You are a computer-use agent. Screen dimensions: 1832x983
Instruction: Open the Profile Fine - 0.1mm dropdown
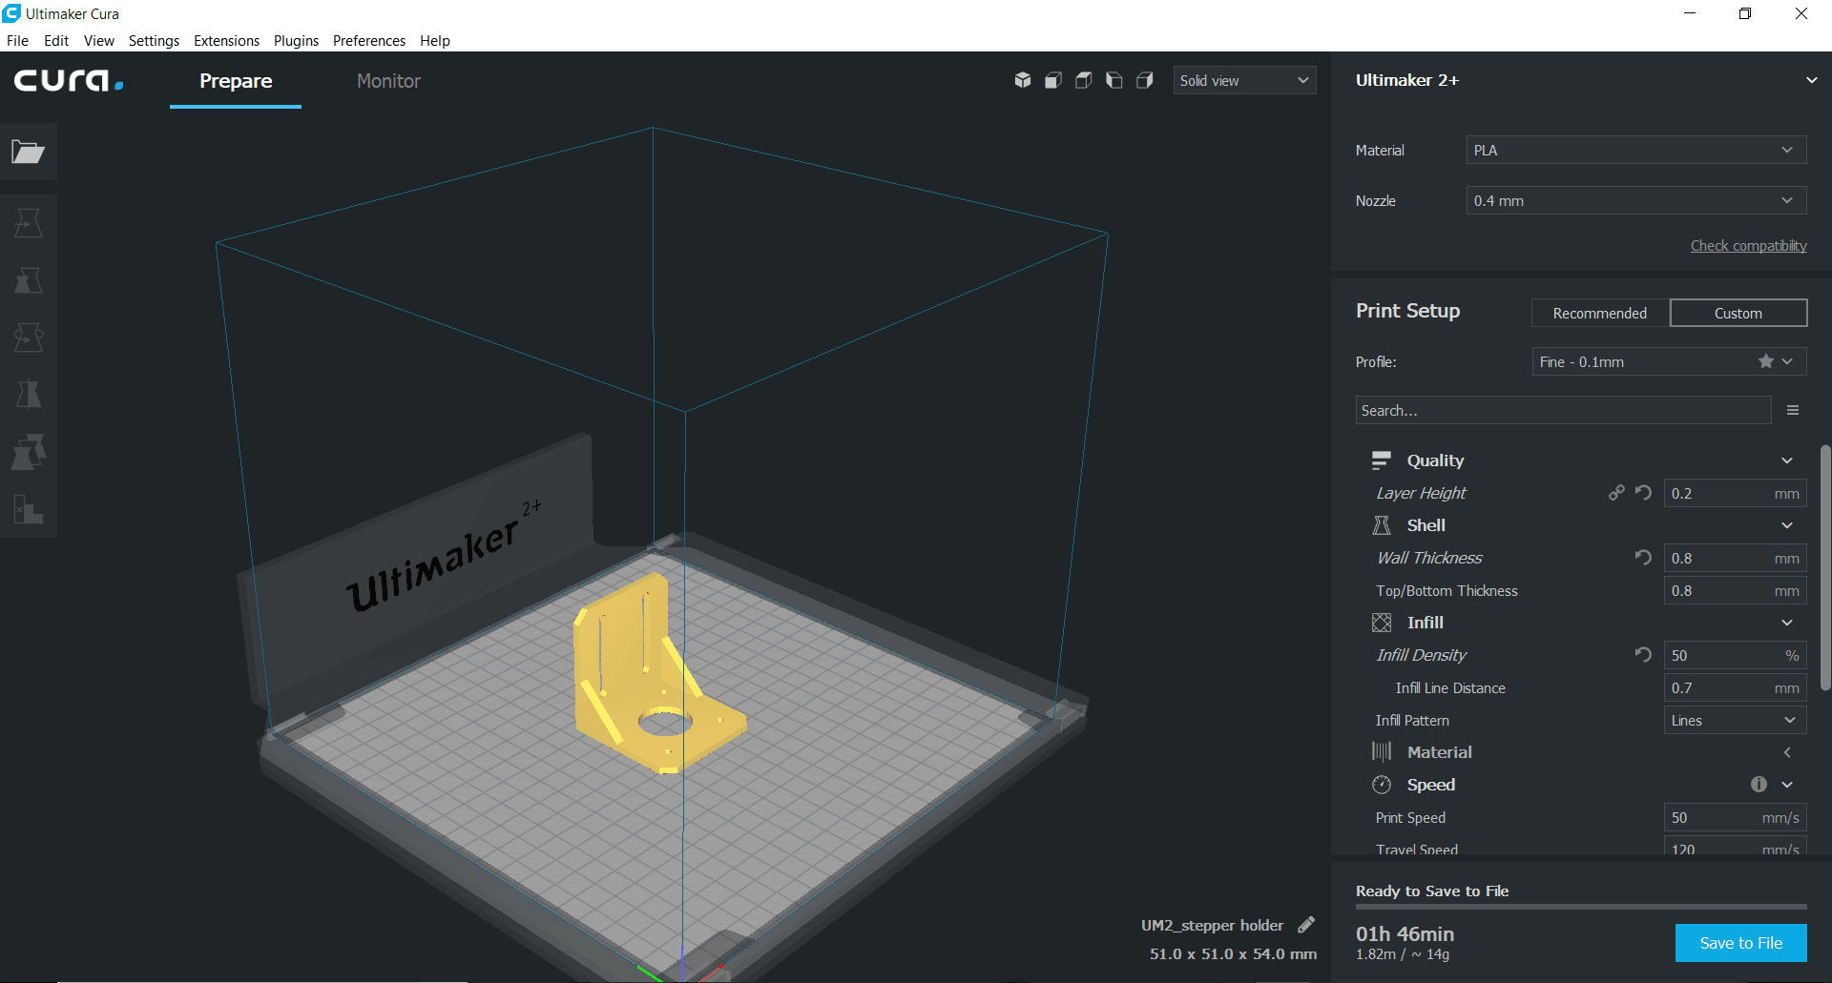[1670, 361]
